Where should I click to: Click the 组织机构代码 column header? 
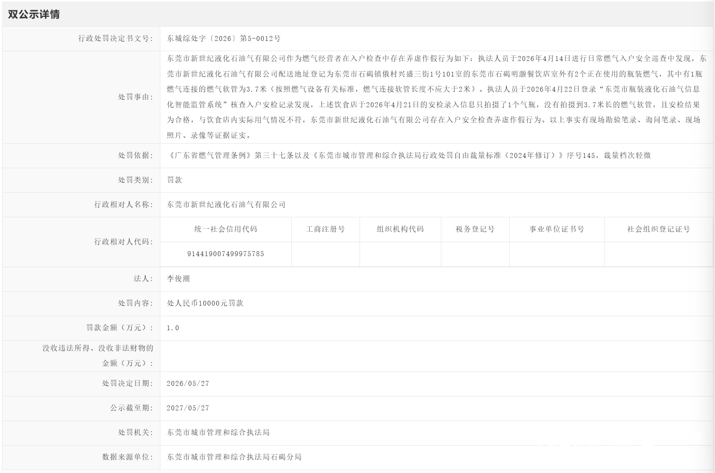click(x=400, y=229)
